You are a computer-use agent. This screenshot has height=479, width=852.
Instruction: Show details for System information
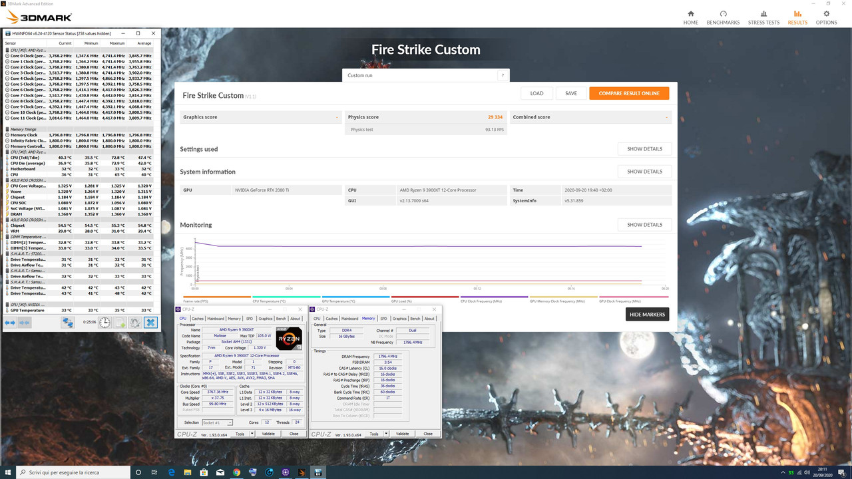[644, 172]
